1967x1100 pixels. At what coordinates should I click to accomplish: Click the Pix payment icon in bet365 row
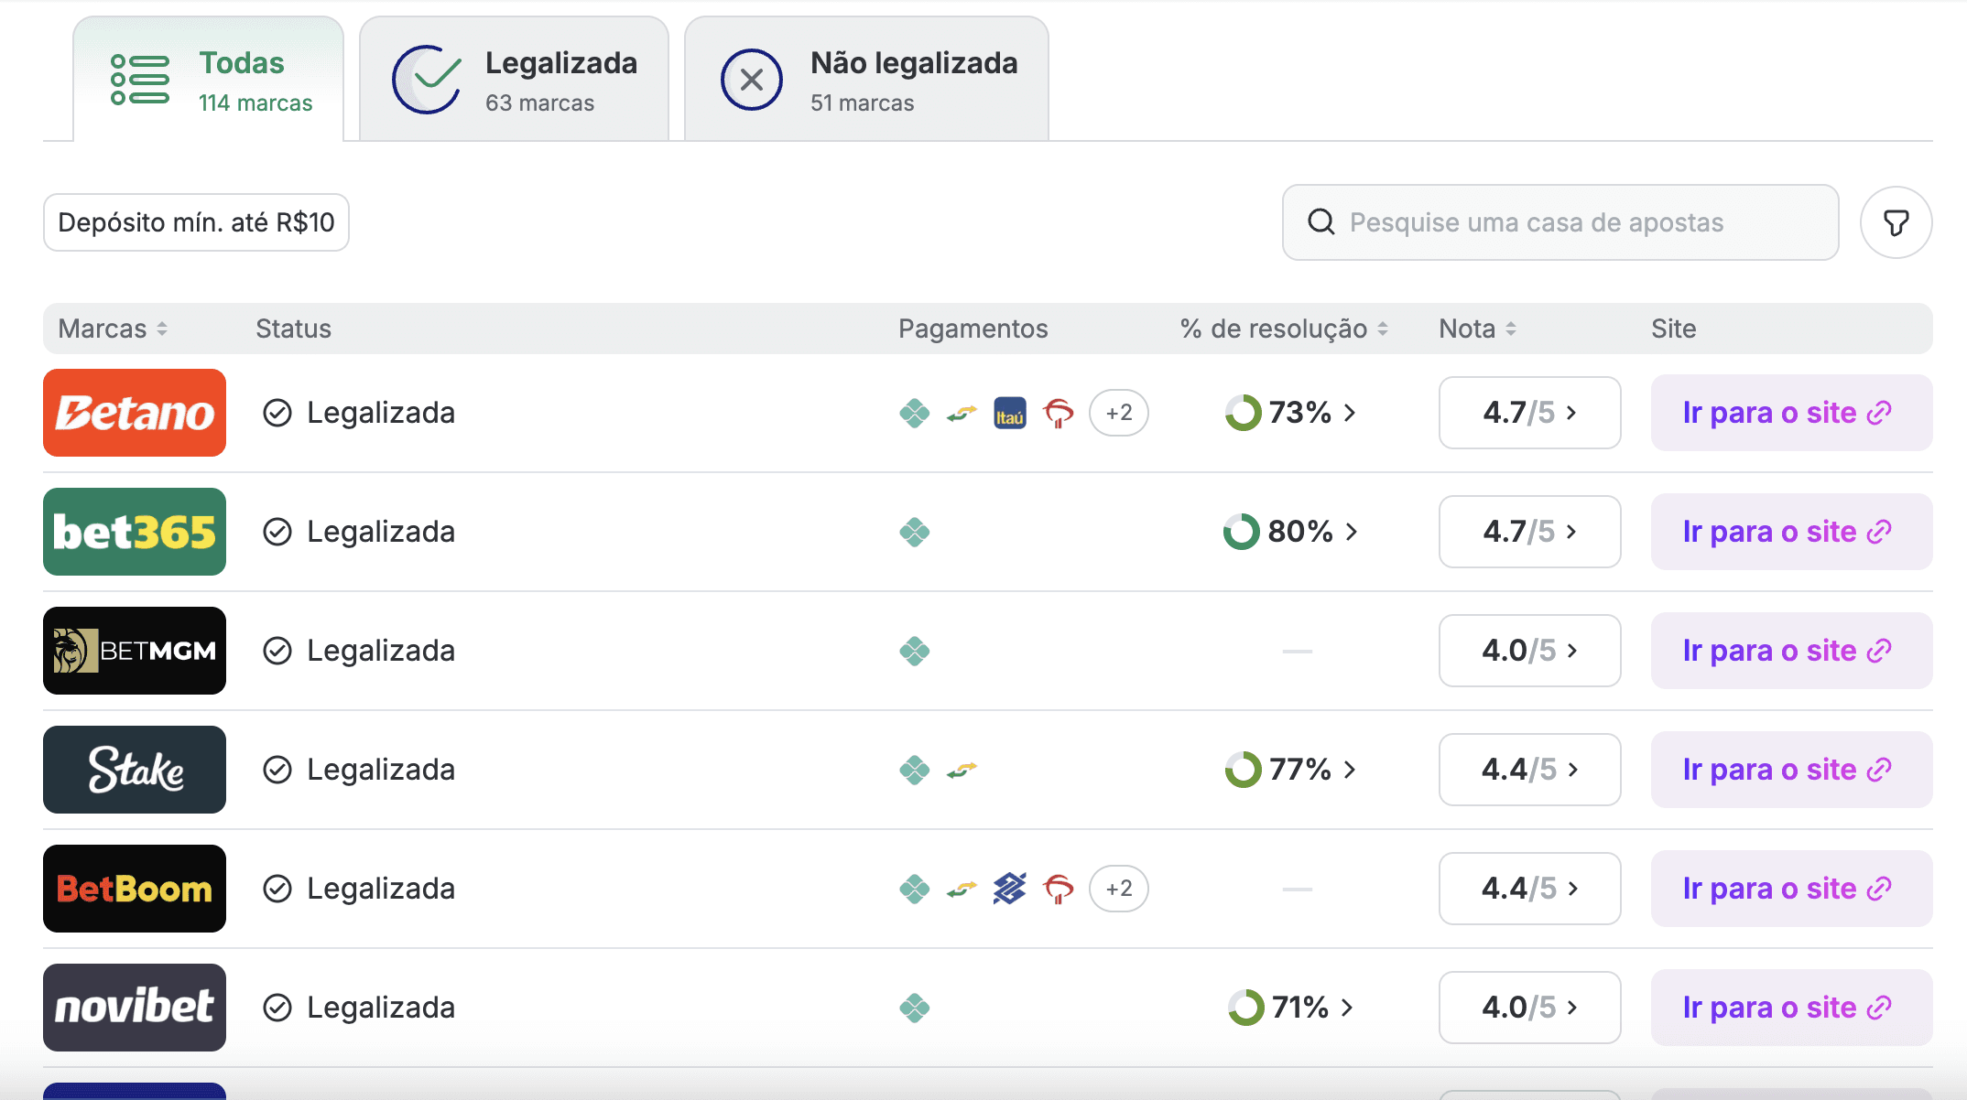pos(915,532)
